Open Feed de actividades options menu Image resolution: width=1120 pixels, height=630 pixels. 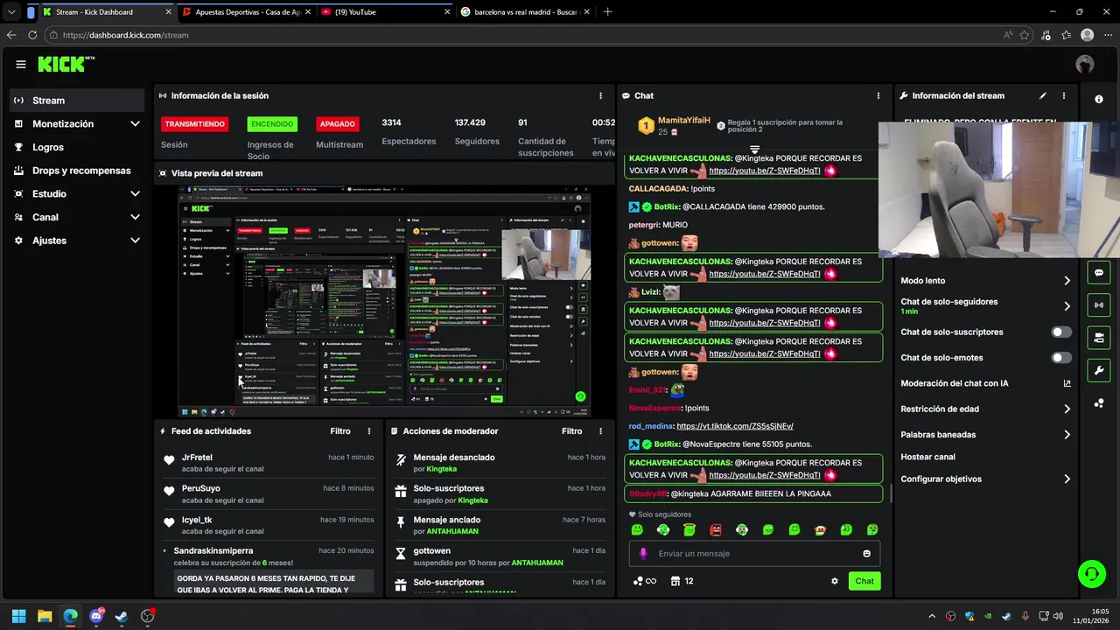tap(369, 431)
